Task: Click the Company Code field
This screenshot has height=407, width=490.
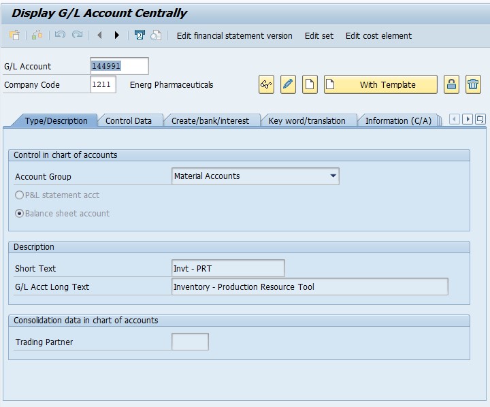Action: [103, 84]
